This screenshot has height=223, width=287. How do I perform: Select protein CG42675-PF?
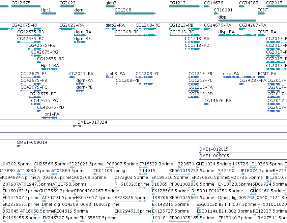click(x=31, y=77)
